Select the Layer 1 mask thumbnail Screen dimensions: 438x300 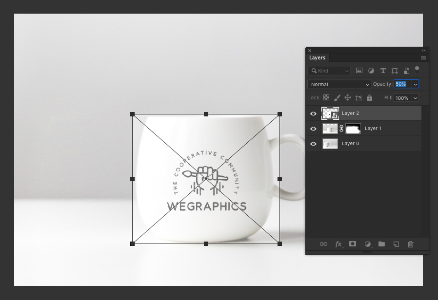353,129
